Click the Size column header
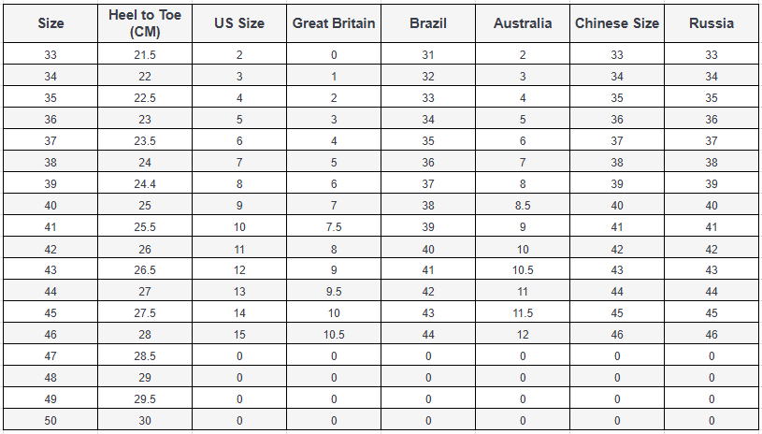This screenshot has height=434, width=762. click(50, 23)
